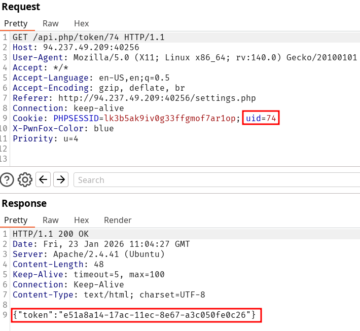This screenshot has height=331, width=360.
Task: Show the Response Raw view
Action: pos(50,220)
